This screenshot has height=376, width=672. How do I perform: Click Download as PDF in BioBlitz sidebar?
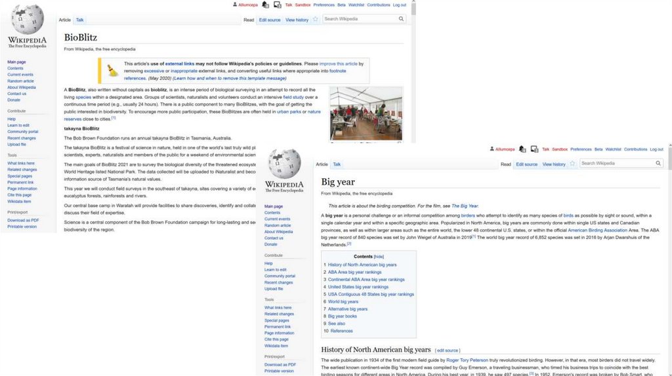[x=23, y=220]
